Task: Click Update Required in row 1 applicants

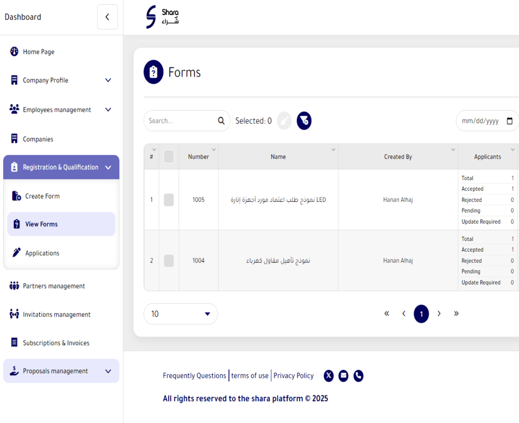Action: (481, 222)
